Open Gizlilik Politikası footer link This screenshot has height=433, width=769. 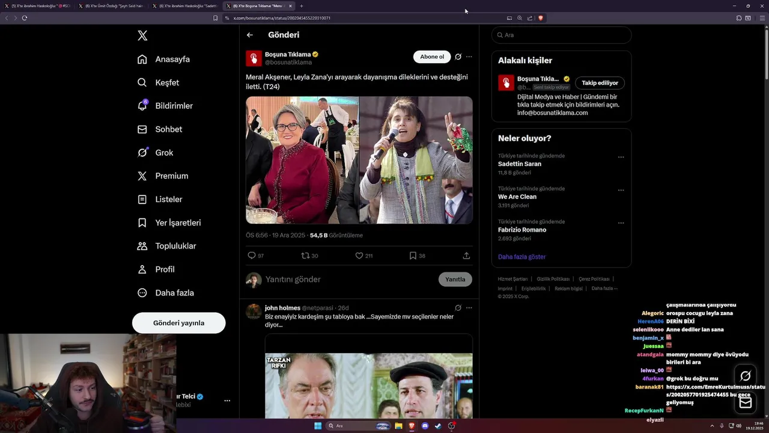coord(553,279)
